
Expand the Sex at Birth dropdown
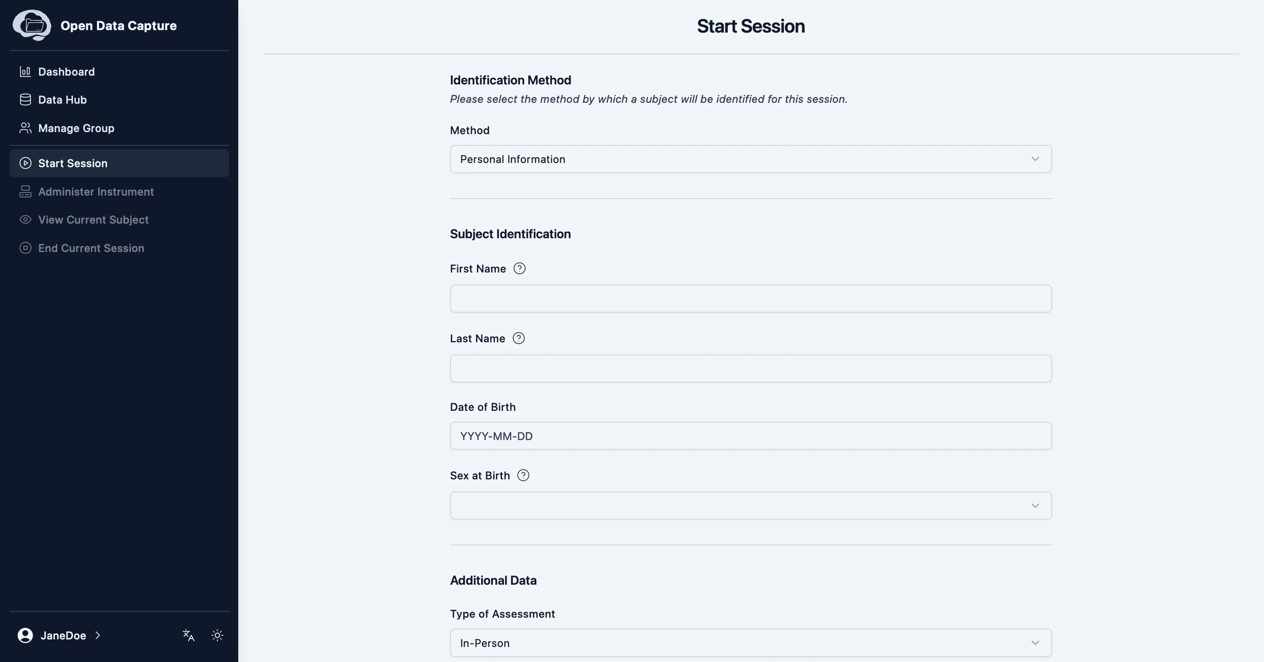[750, 505]
